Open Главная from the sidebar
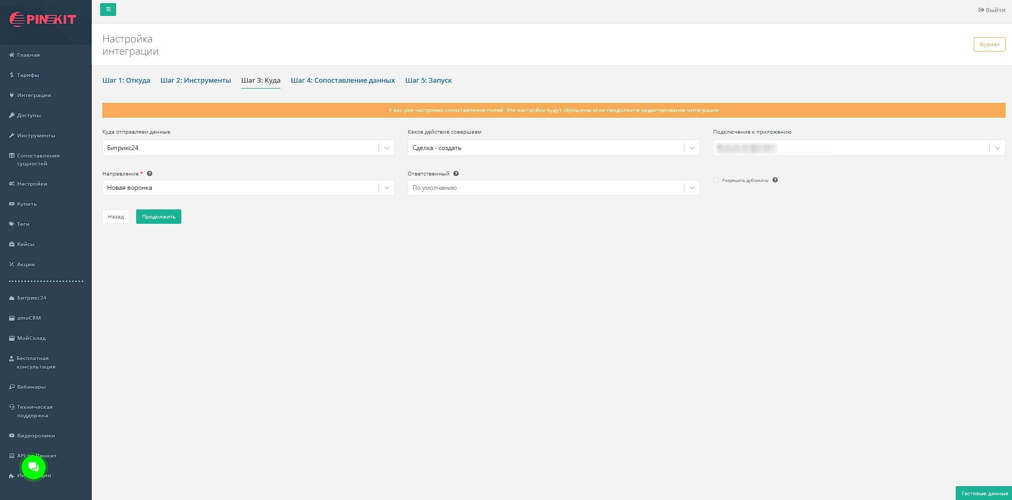 [x=28, y=55]
